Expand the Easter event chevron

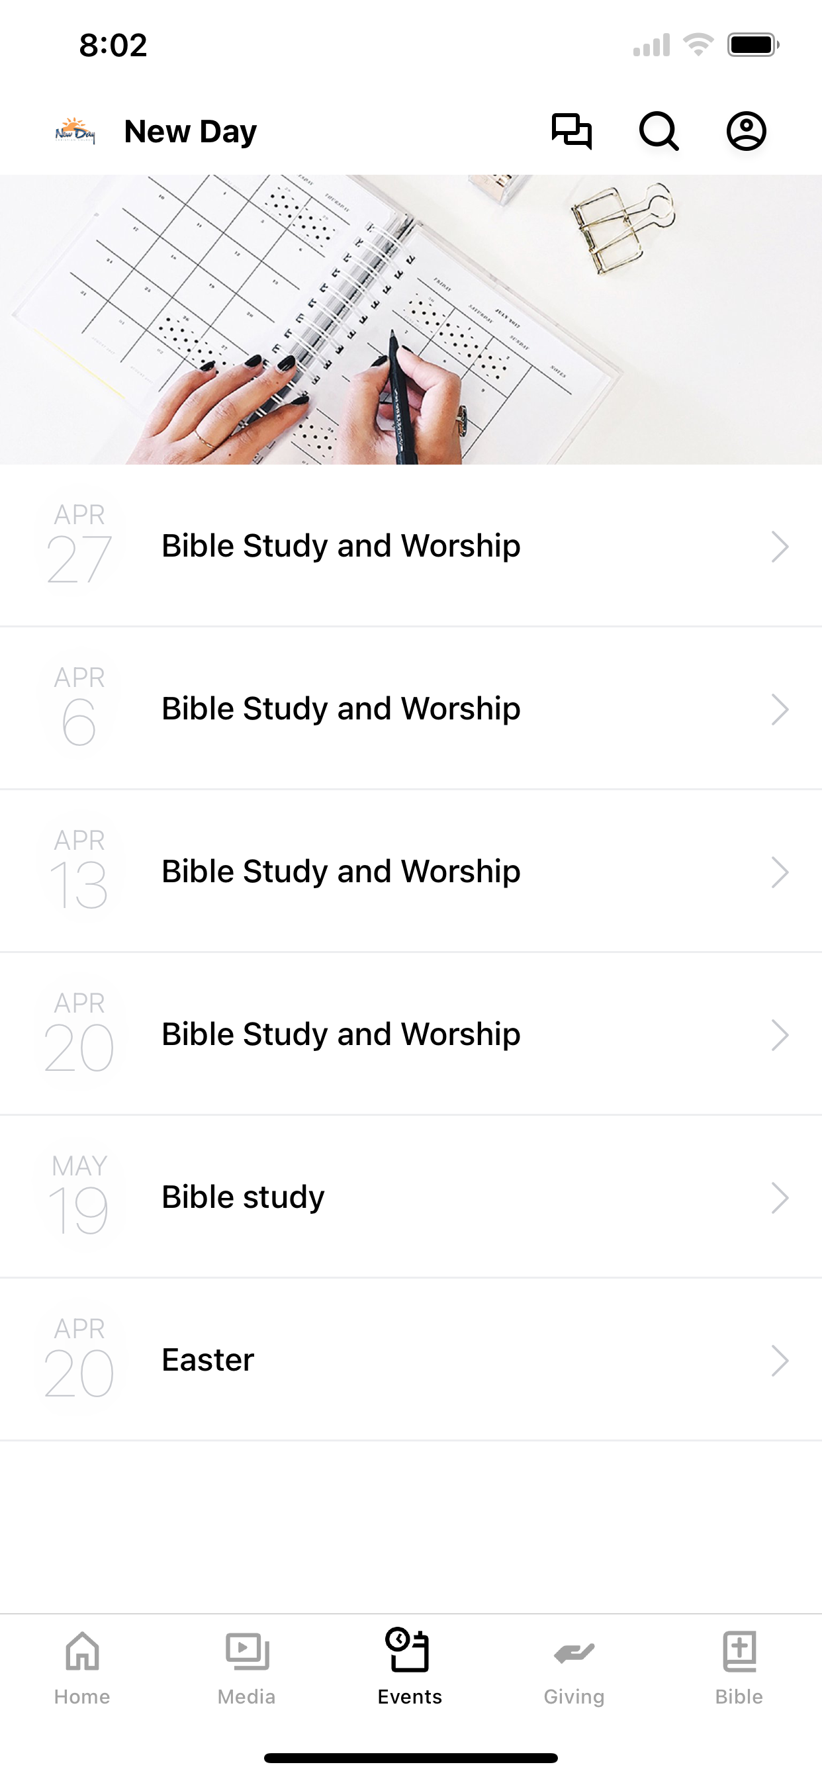(x=780, y=1361)
